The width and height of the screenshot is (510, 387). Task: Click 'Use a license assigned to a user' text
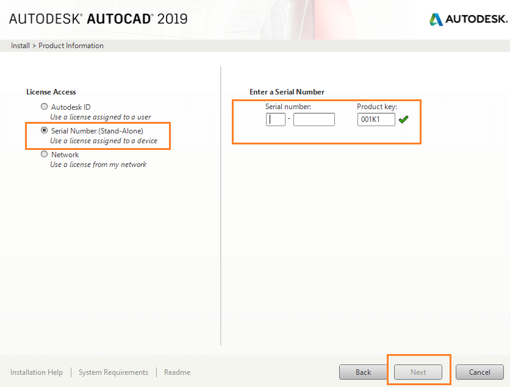click(101, 116)
